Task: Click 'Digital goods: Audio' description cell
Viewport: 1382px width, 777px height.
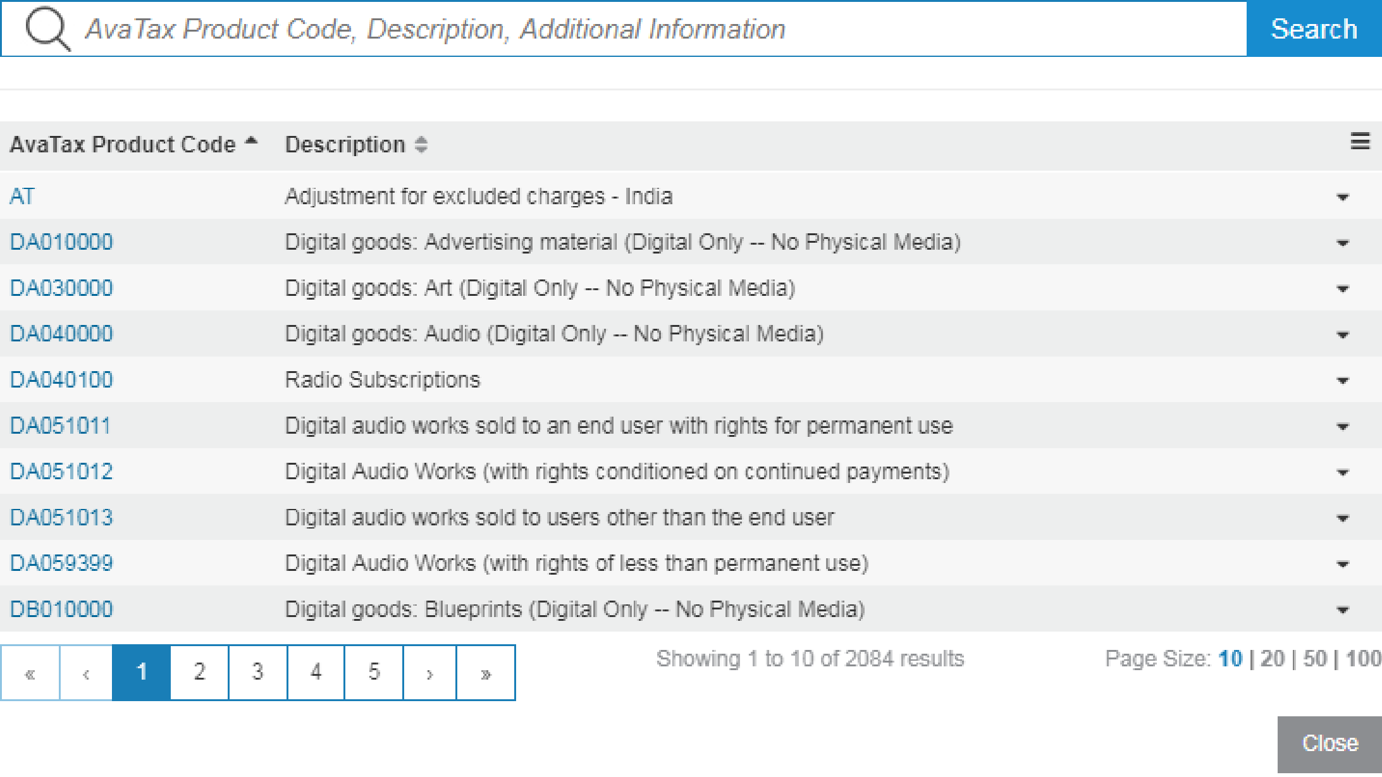Action: pos(554,334)
